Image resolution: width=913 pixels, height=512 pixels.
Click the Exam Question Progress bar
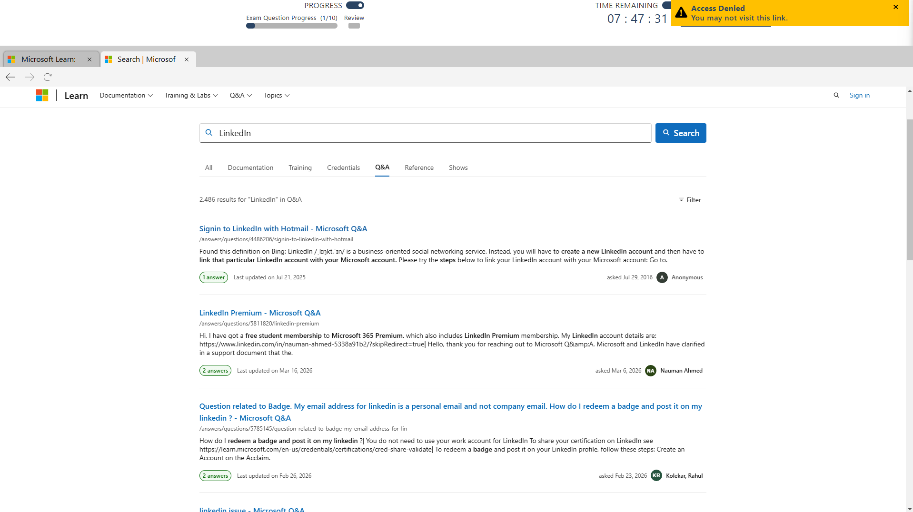[x=291, y=26]
